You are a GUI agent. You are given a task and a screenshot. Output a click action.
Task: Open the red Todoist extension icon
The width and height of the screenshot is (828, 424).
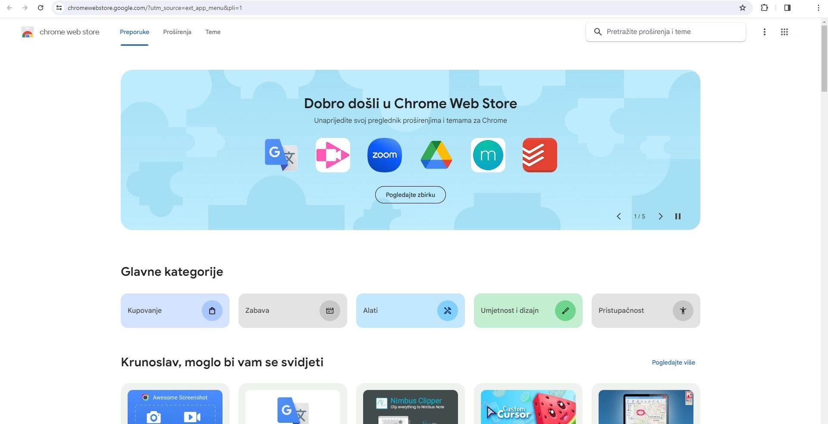540,155
